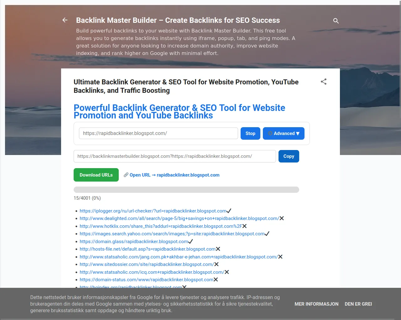Screen dimensions: 401x320
Task: Open the statsaholic.com jang.com.pk link
Action: 179,257
